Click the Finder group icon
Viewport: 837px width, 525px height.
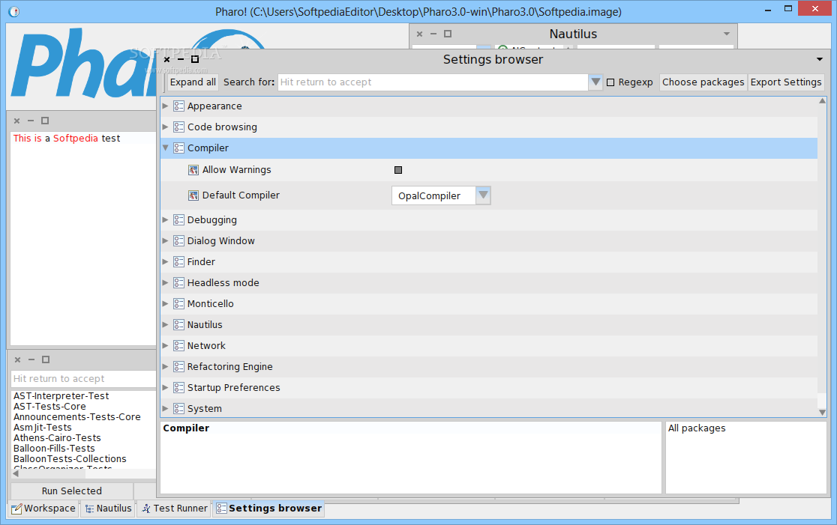click(x=178, y=261)
